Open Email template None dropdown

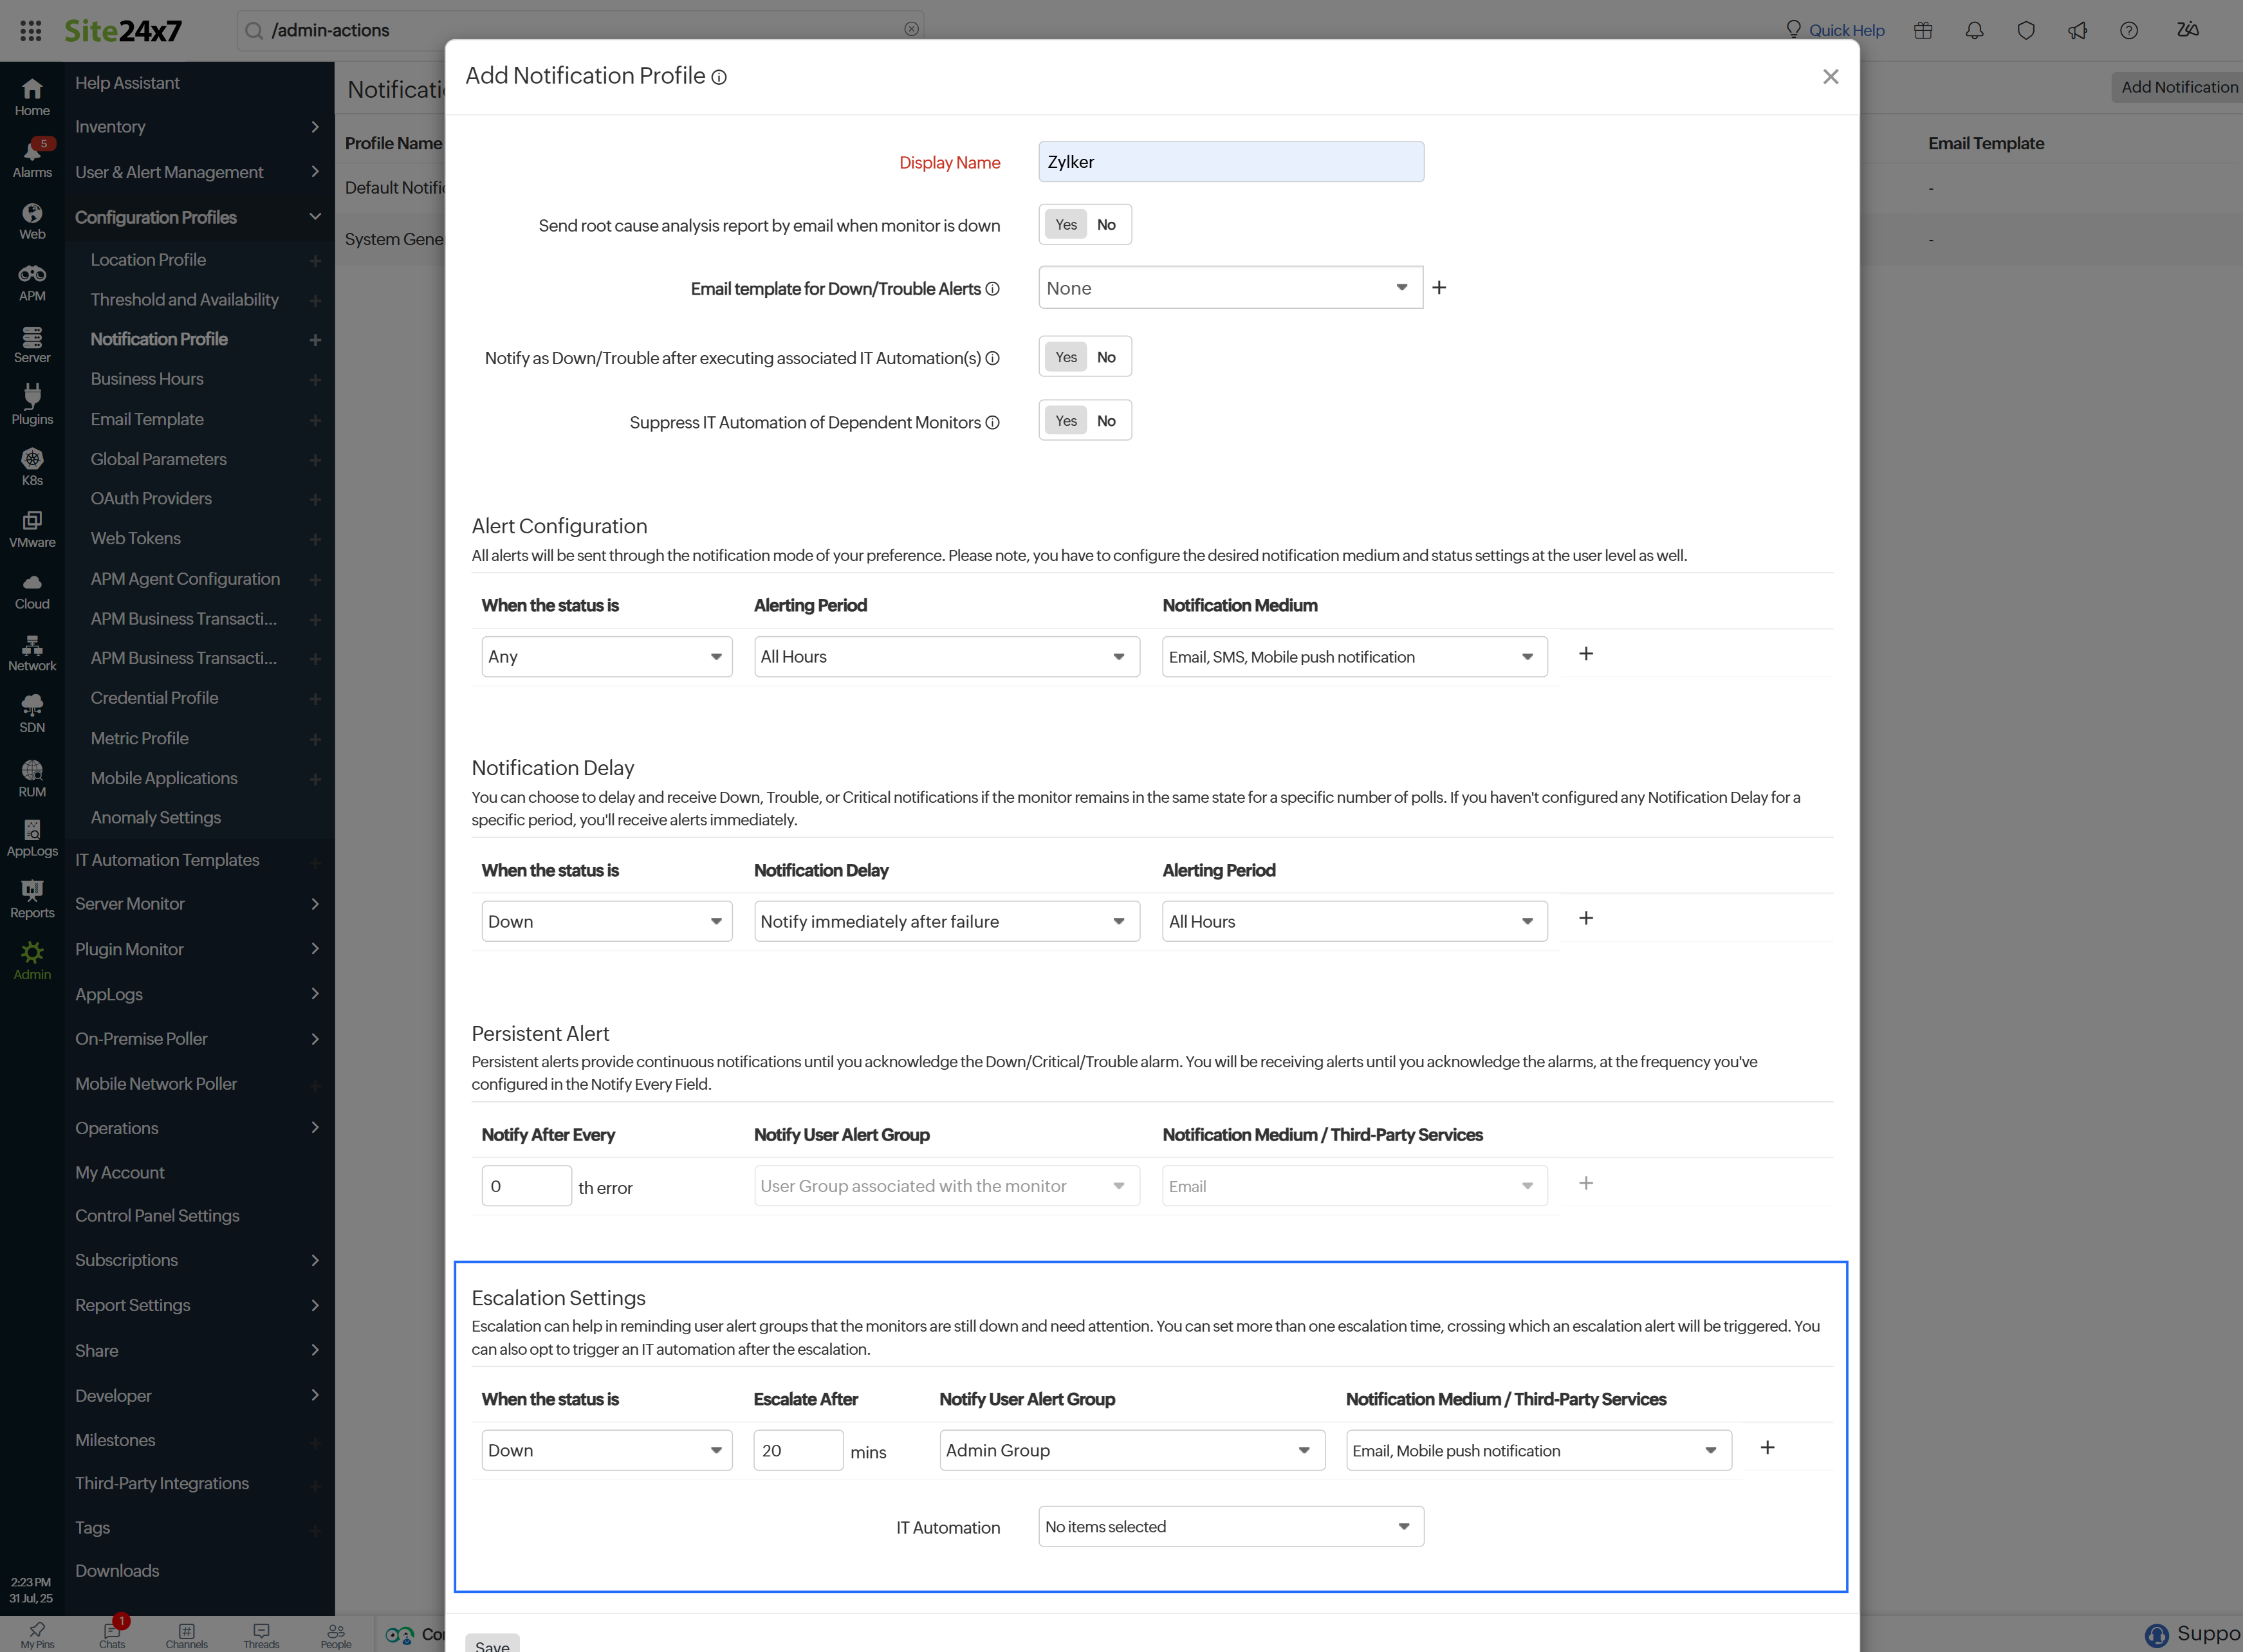1230,288
